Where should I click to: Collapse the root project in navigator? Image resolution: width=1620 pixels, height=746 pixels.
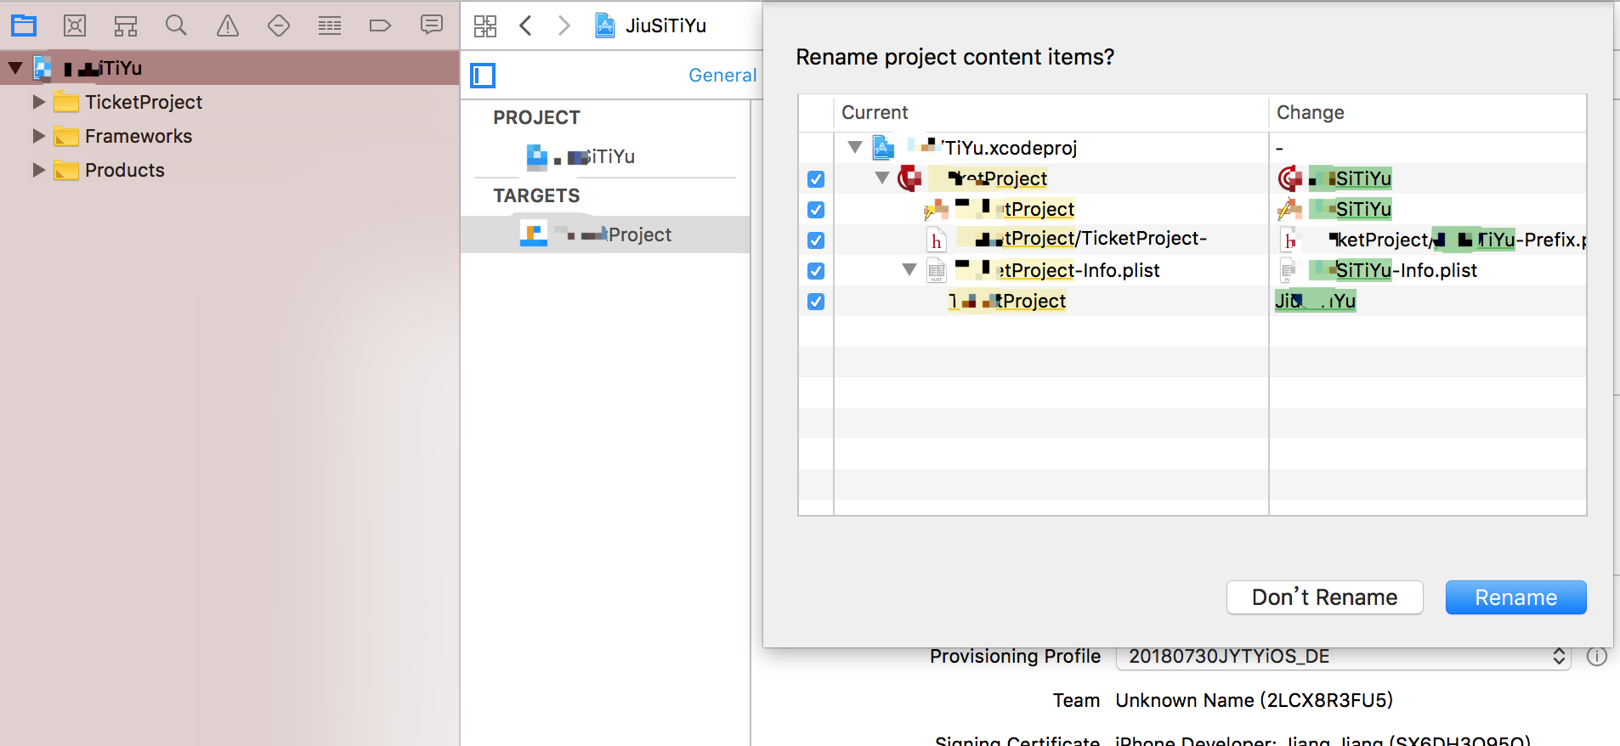[15, 67]
